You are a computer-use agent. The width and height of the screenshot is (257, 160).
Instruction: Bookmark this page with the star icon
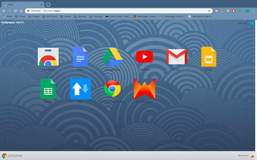click(x=209, y=11)
